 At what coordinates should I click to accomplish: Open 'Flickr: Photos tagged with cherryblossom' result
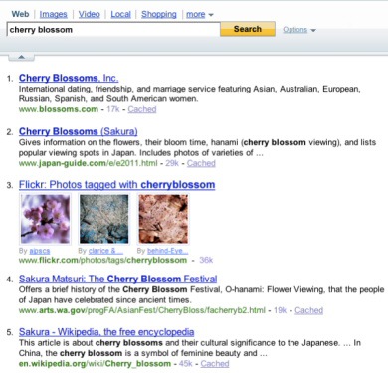(x=116, y=185)
